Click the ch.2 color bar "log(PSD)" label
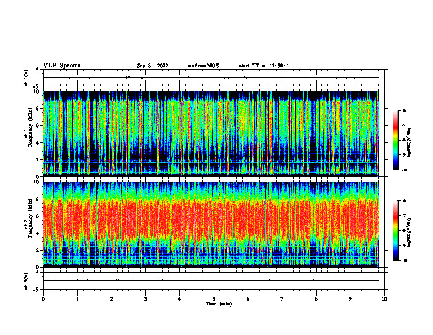This screenshot has height=335, width=433. 409,233
